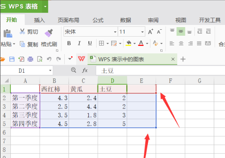Decrease indent icon
The width and height of the screenshot is (225, 158).
pos(200,31)
